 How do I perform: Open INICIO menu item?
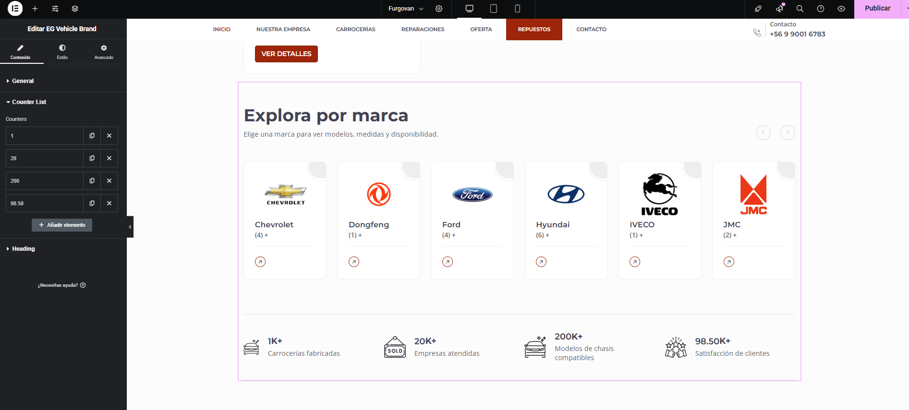(x=222, y=29)
